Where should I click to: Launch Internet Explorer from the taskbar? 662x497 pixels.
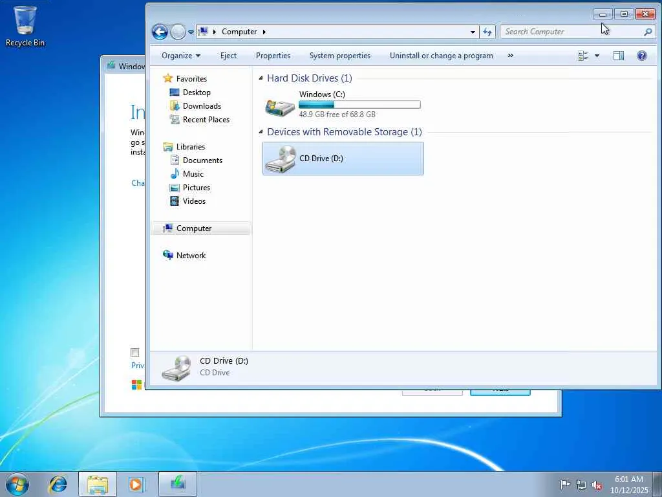pos(58,484)
